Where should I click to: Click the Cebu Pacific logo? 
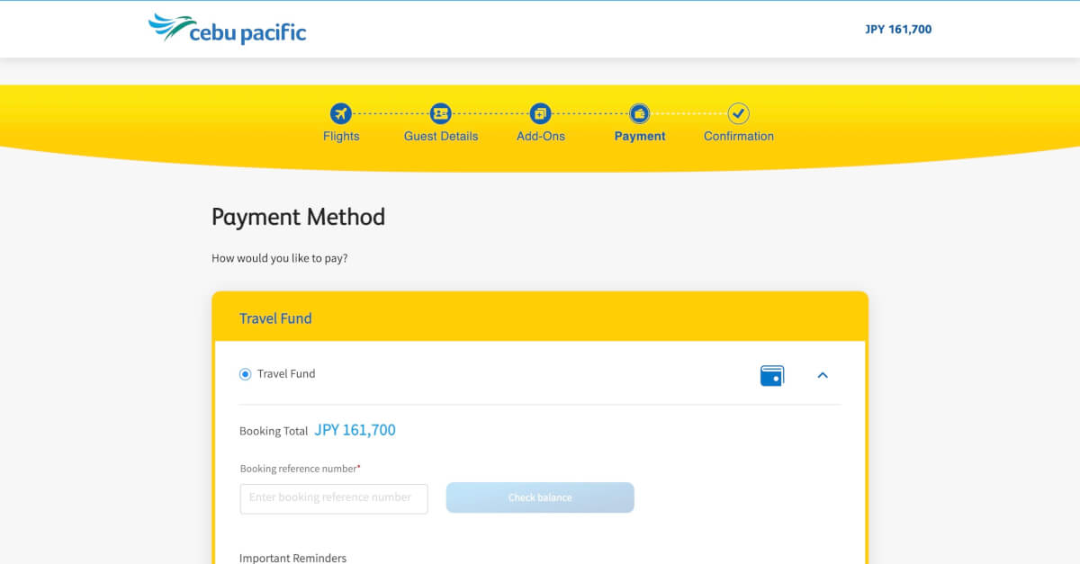228,30
